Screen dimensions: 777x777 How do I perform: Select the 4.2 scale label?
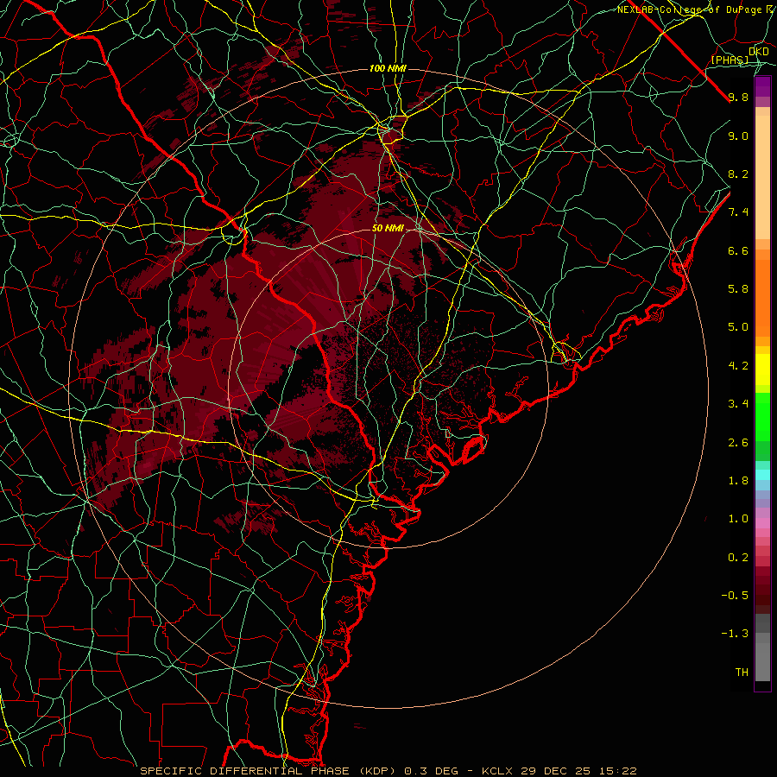pyautogui.click(x=738, y=366)
